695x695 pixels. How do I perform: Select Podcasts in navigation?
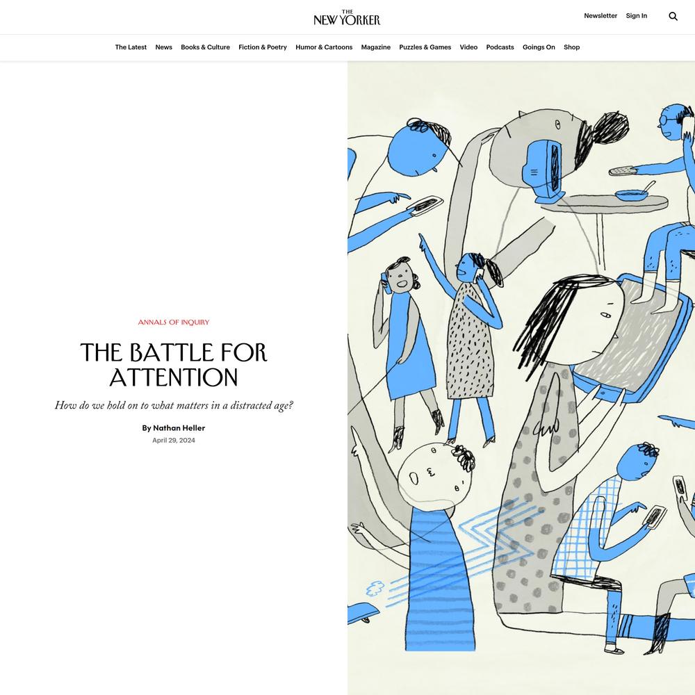point(500,47)
